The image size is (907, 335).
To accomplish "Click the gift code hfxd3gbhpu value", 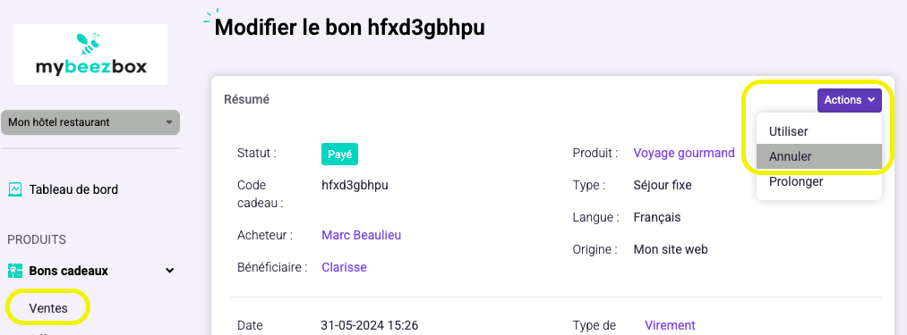I will (355, 186).
